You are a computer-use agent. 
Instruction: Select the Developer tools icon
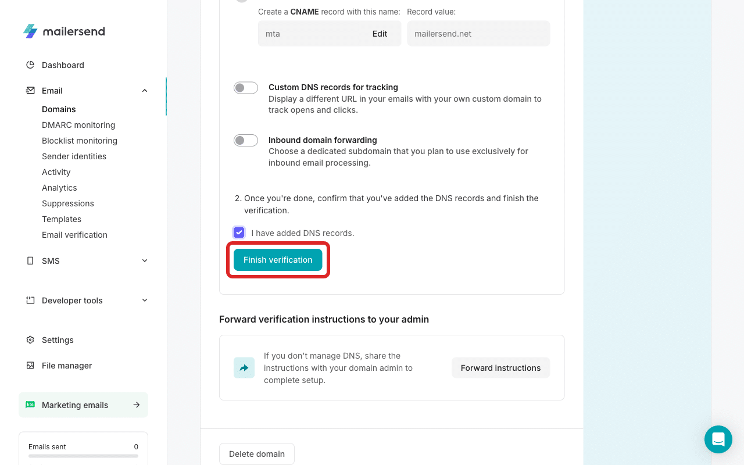pos(30,300)
